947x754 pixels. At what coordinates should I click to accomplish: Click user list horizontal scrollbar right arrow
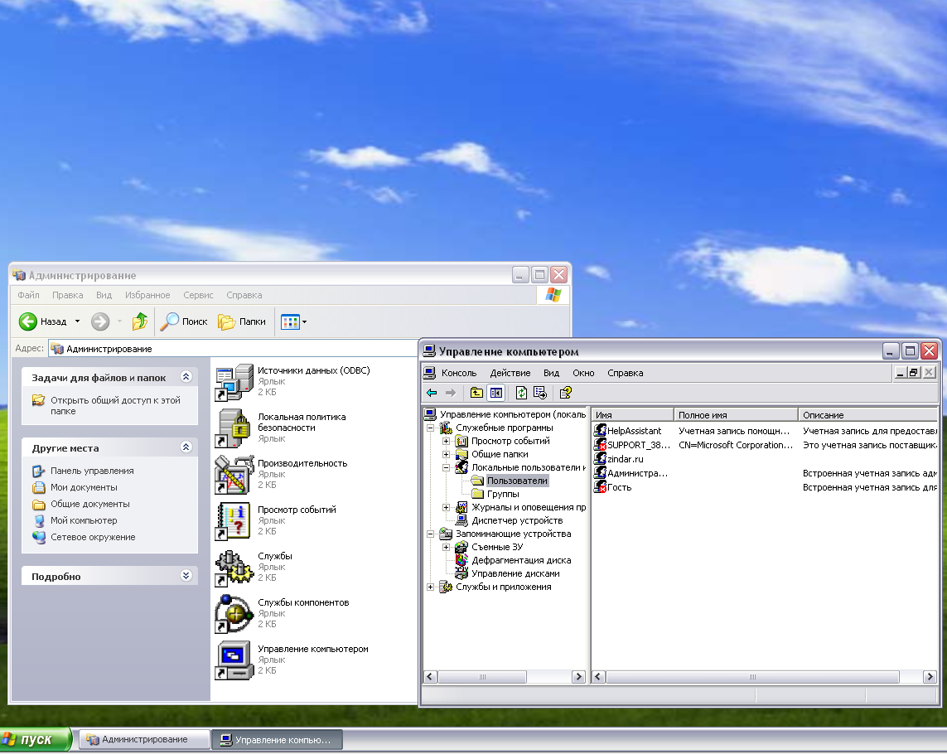click(930, 677)
